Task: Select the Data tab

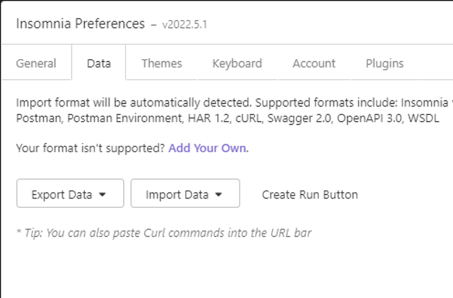Action: (98, 64)
